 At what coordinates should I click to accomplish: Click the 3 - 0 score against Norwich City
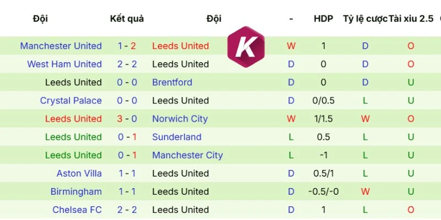[127, 119]
